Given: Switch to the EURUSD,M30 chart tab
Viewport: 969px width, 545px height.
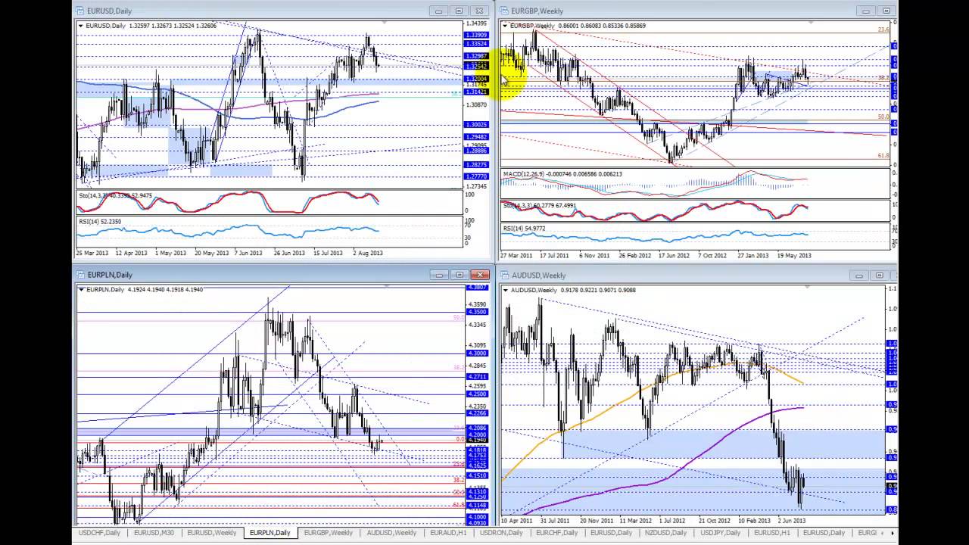Looking at the screenshot, I should 153,533.
